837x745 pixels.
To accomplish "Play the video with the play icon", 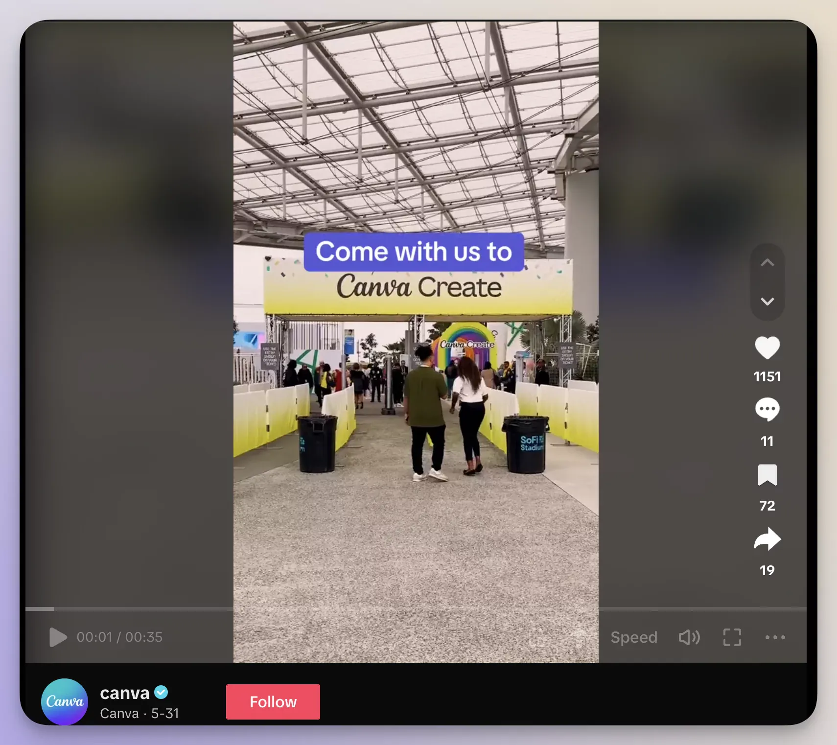I will pos(58,637).
